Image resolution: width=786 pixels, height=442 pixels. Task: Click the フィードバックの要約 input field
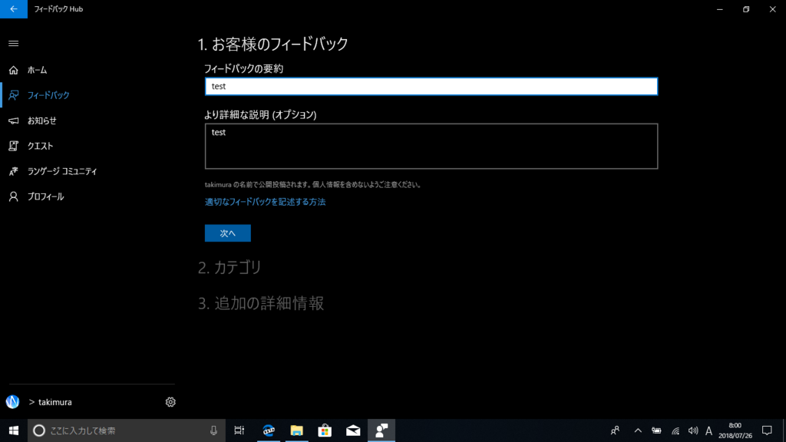click(431, 86)
